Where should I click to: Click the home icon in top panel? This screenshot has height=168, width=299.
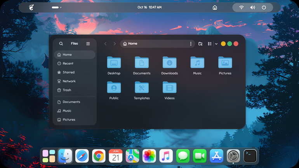pyautogui.click(x=215, y=8)
